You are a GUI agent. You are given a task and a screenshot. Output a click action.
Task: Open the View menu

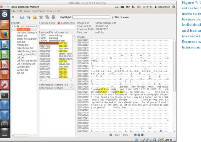pos(27,11)
